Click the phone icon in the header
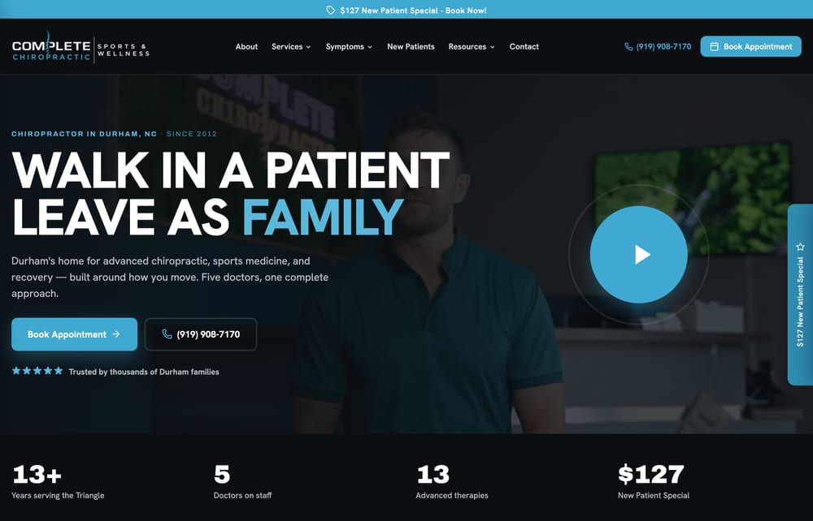Screen dimensions: 813x521 (x=628, y=46)
